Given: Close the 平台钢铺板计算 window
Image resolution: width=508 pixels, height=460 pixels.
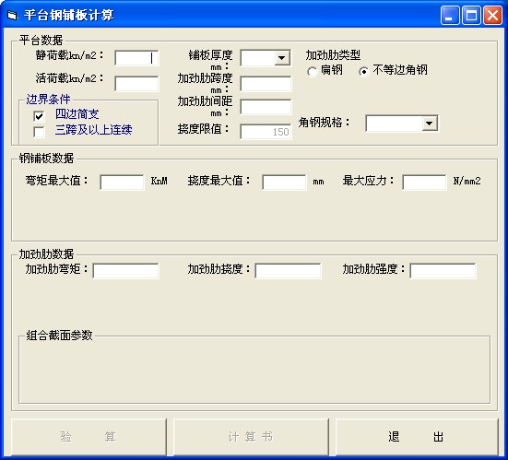Looking at the screenshot, I should click(492, 16).
